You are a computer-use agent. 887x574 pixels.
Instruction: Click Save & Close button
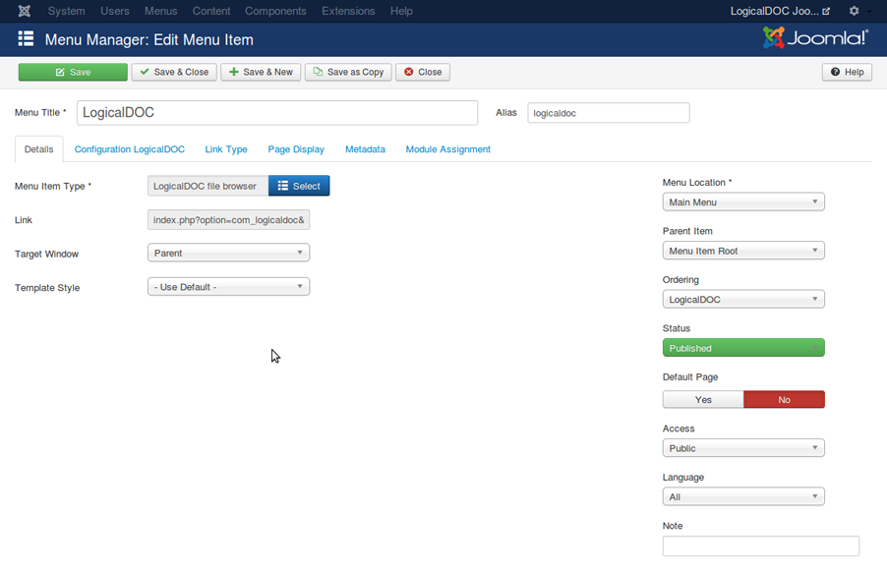point(174,72)
